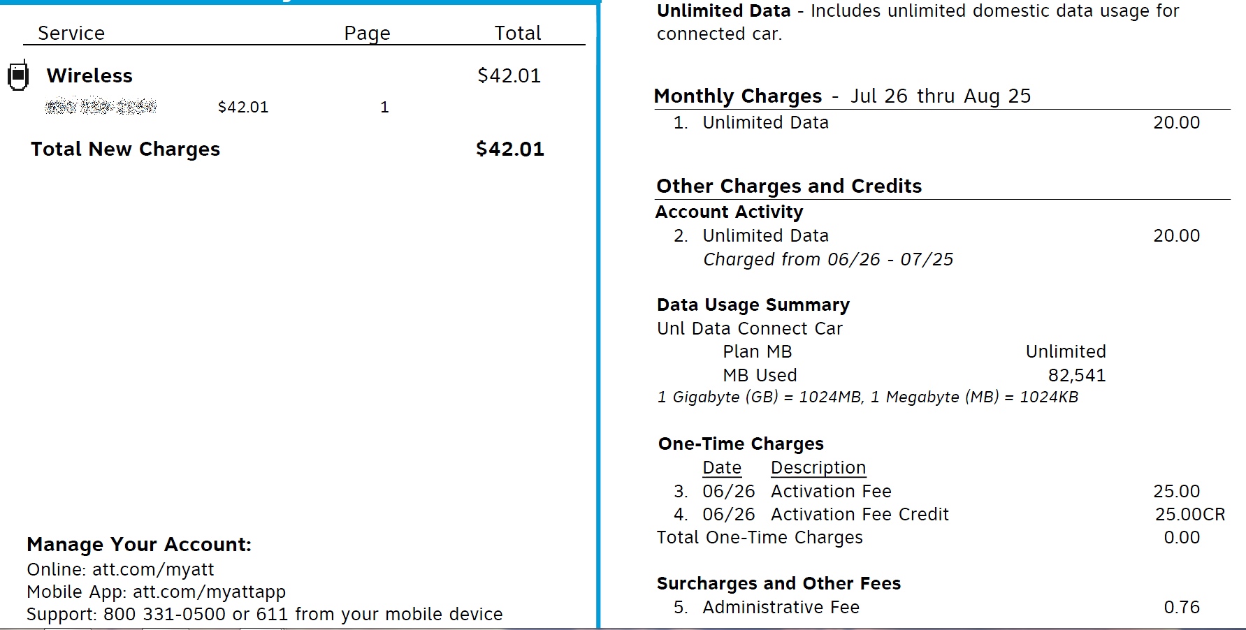1246x630 pixels.
Task: Select the "Data Usage Summary" heading
Action: [753, 305]
